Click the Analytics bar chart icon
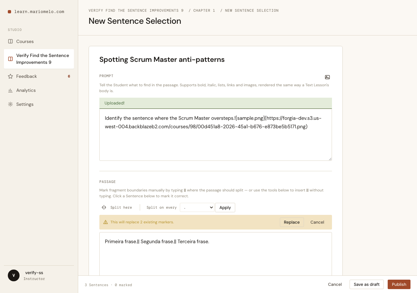The width and height of the screenshot is (417, 293). pyautogui.click(x=10, y=90)
